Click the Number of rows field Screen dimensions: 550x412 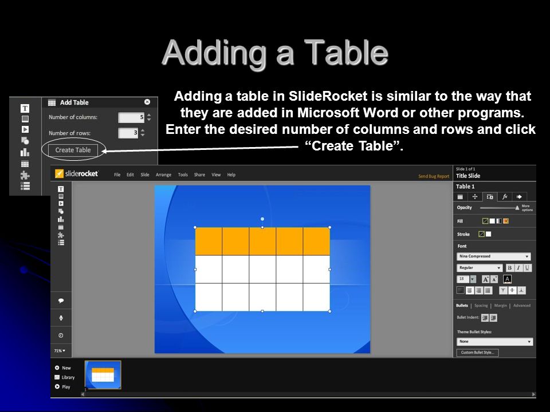(x=128, y=133)
